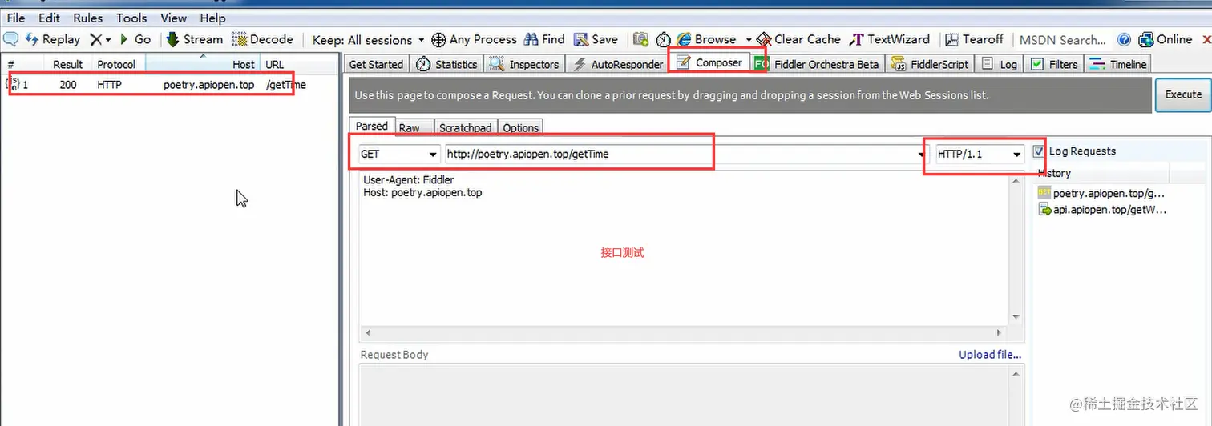Expand the Browse dropdown arrow
This screenshot has height=426, width=1212.
[749, 40]
